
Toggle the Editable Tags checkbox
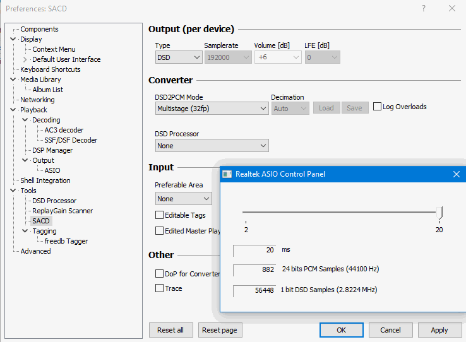click(x=159, y=215)
